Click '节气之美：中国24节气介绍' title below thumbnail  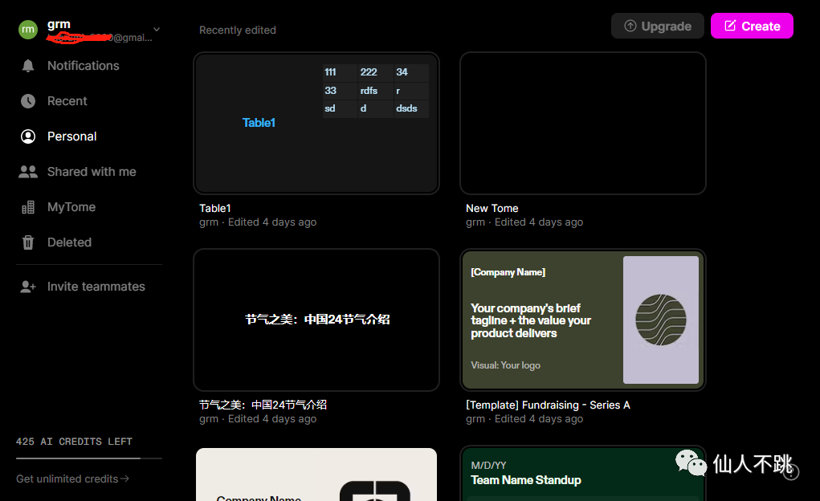pos(263,405)
